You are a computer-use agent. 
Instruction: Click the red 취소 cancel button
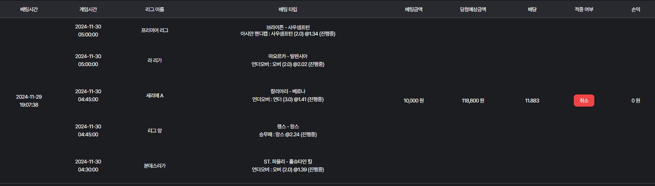pyautogui.click(x=584, y=100)
